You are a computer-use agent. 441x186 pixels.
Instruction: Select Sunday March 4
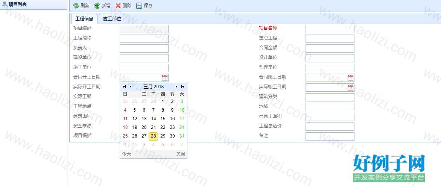tap(125, 110)
